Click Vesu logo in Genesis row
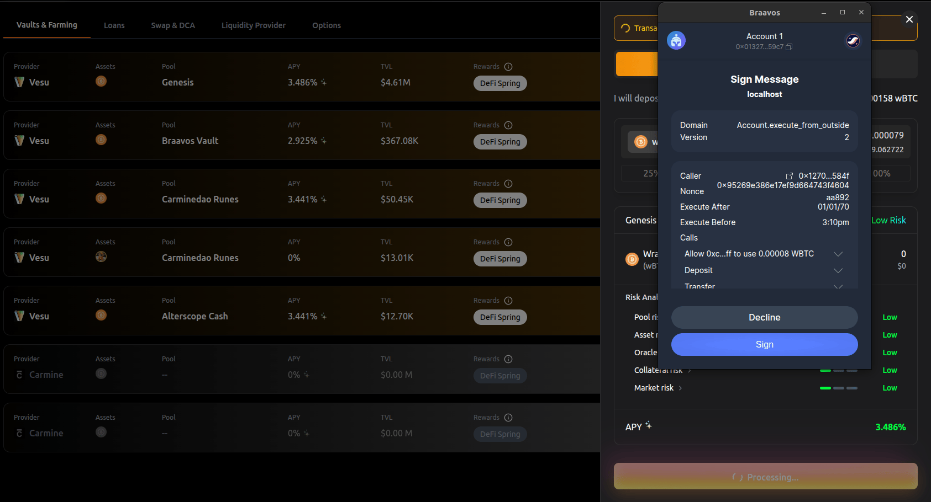Screen dimensions: 931x502 click(19, 82)
